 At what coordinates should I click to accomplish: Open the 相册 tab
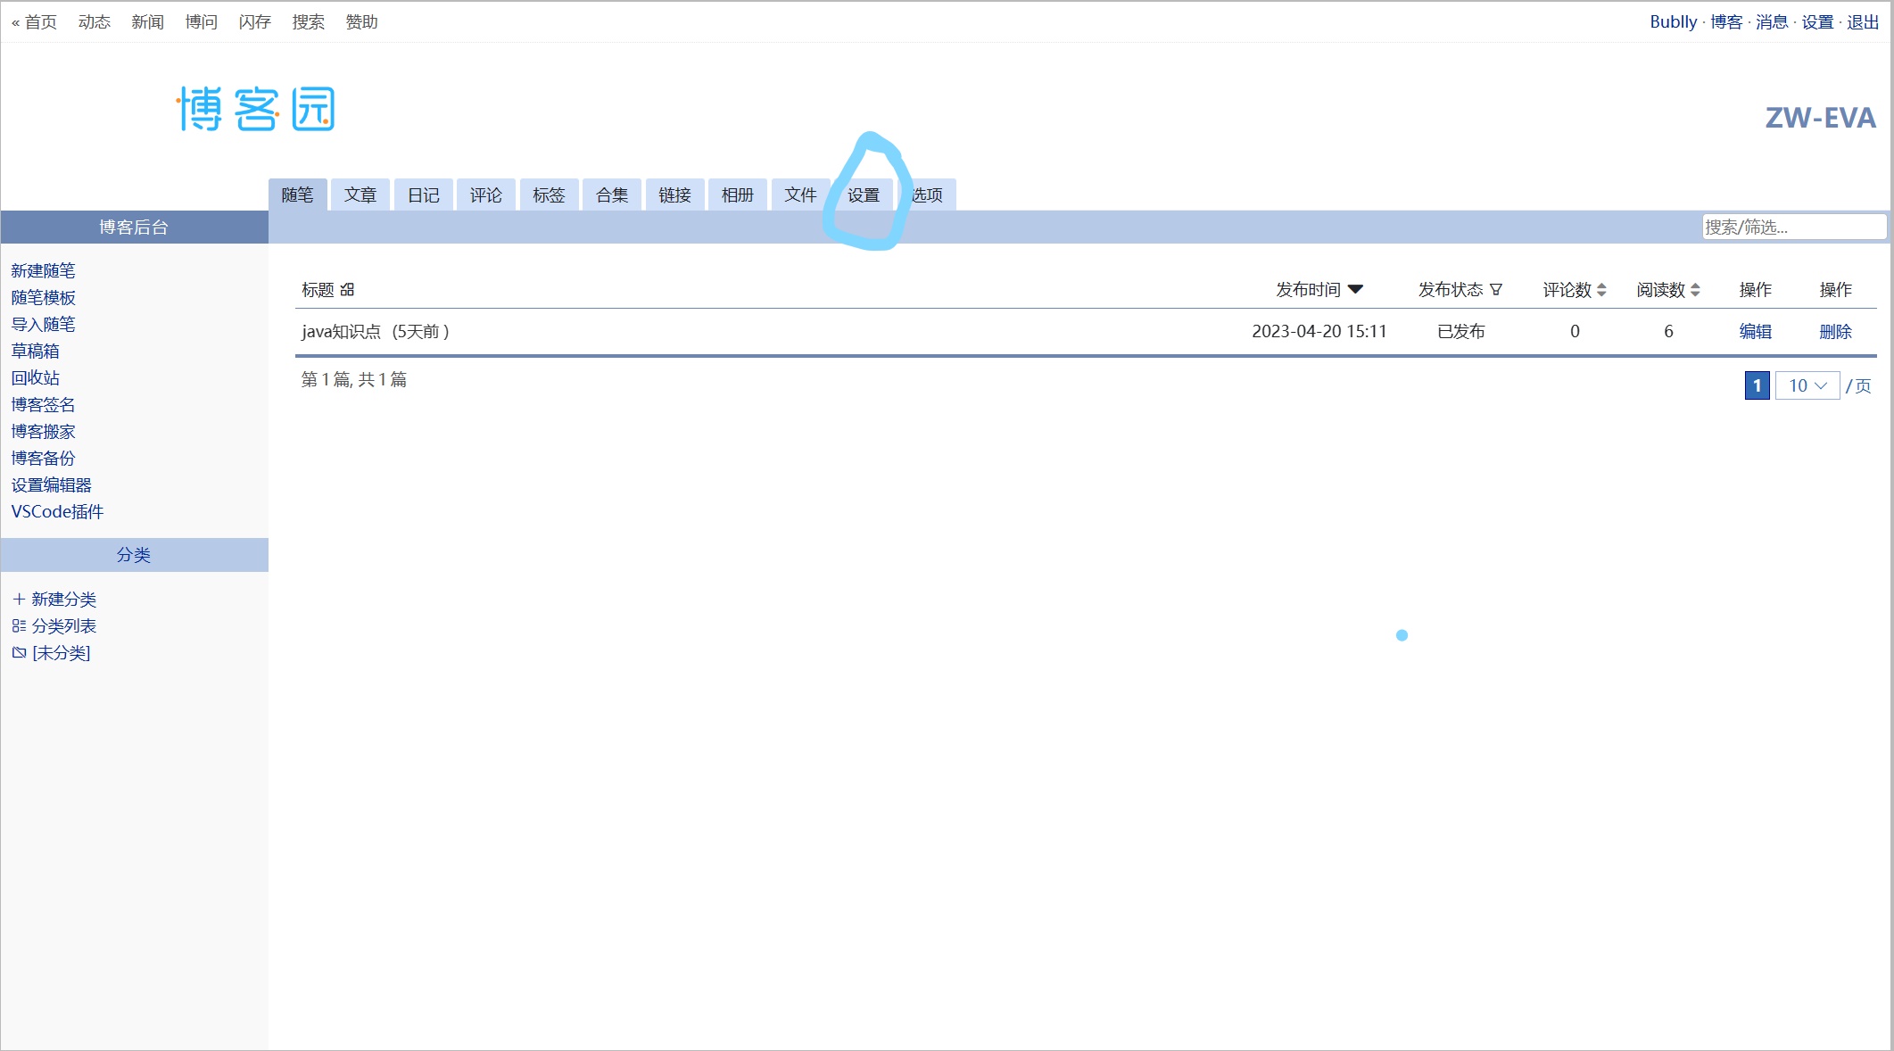pos(738,194)
